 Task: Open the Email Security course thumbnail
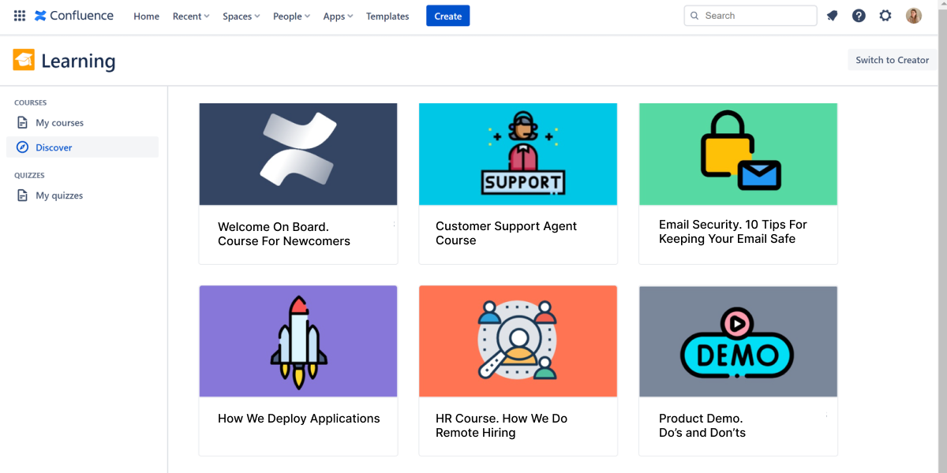pos(738,154)
